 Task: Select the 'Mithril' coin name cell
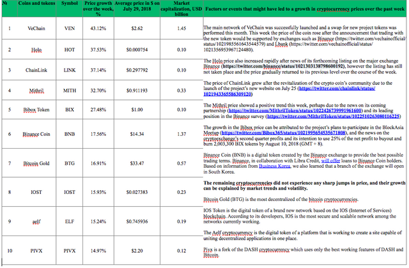pos(36,91)
